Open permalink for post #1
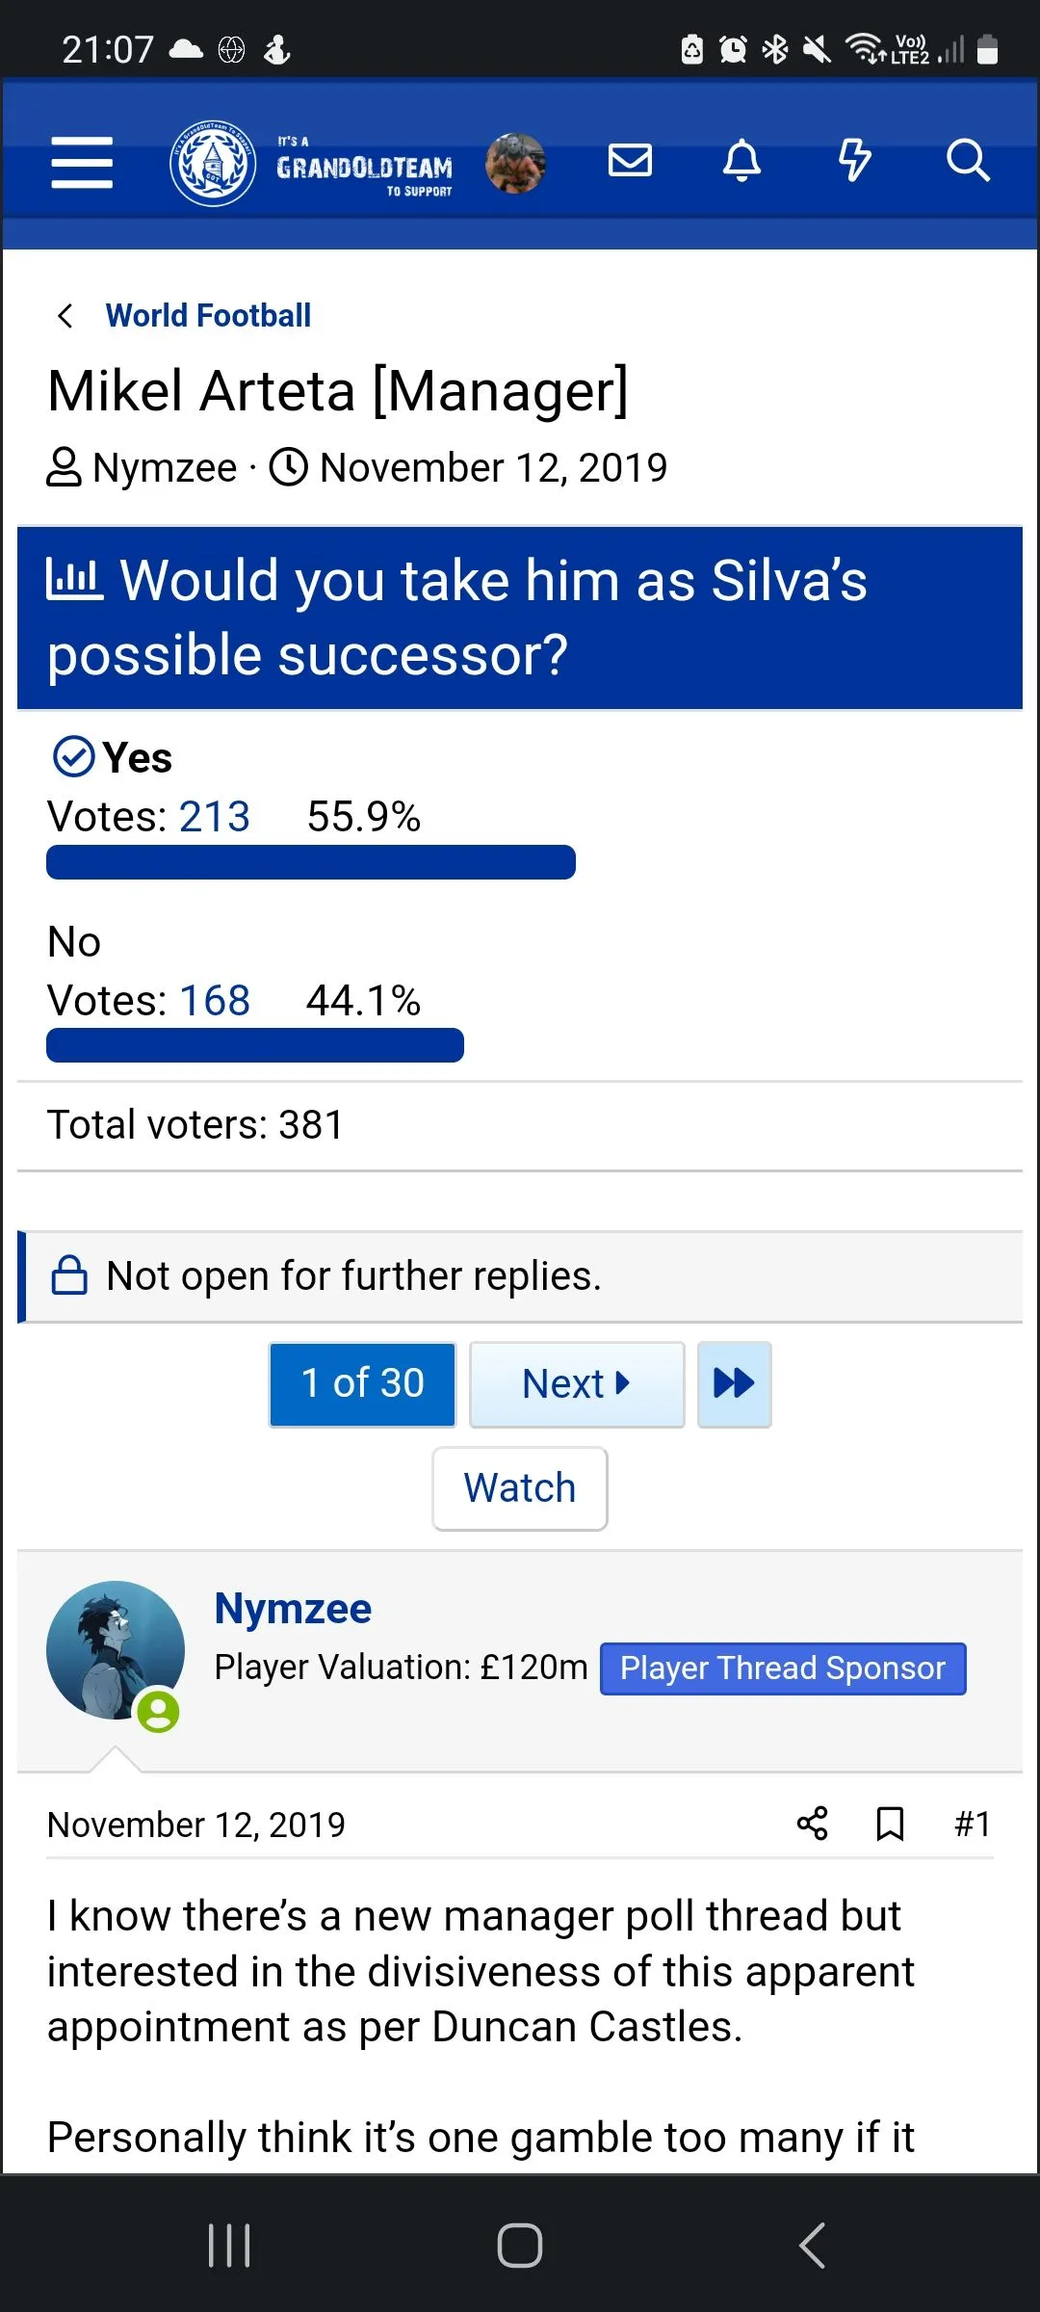1040x2312 pixels. tap(972, 1824)
